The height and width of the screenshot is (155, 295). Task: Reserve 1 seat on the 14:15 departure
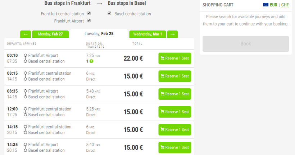(x=174, y=130)
